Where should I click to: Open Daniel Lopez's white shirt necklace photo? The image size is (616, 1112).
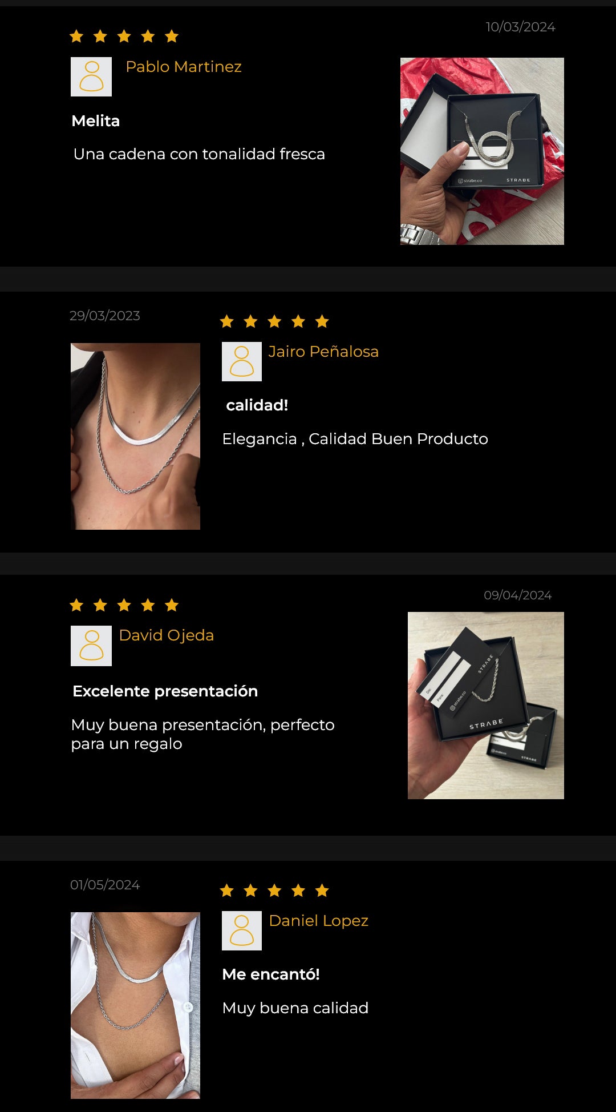135,1005
